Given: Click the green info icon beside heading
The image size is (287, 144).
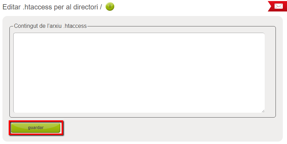Looking at the screenshot, I should click(x=110, y=7).
